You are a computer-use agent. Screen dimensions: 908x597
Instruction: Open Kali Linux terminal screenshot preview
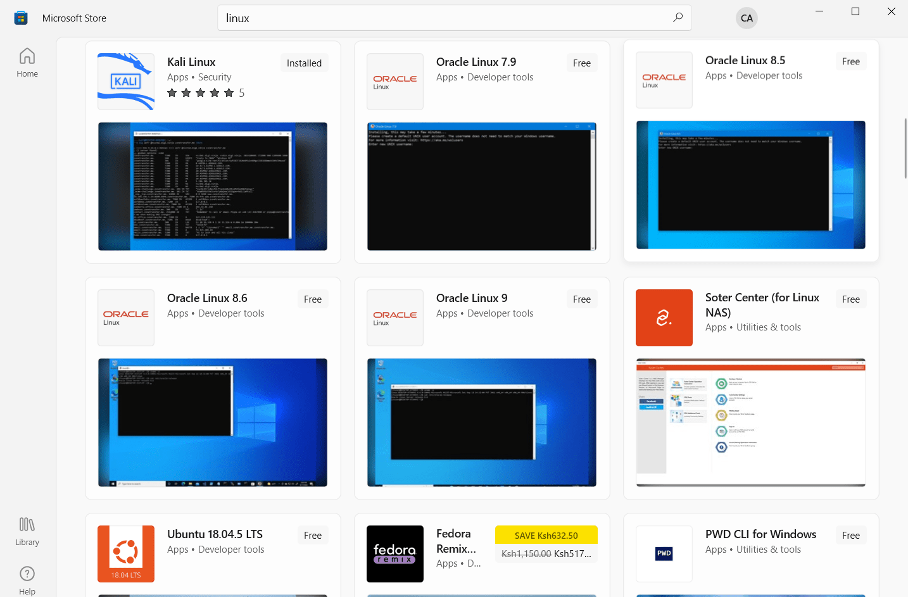(x=213, y=186)
